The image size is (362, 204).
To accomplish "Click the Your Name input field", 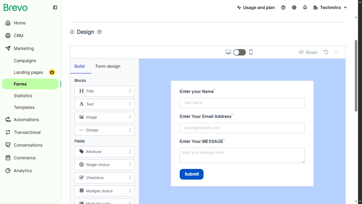I will tap(242, 103).
